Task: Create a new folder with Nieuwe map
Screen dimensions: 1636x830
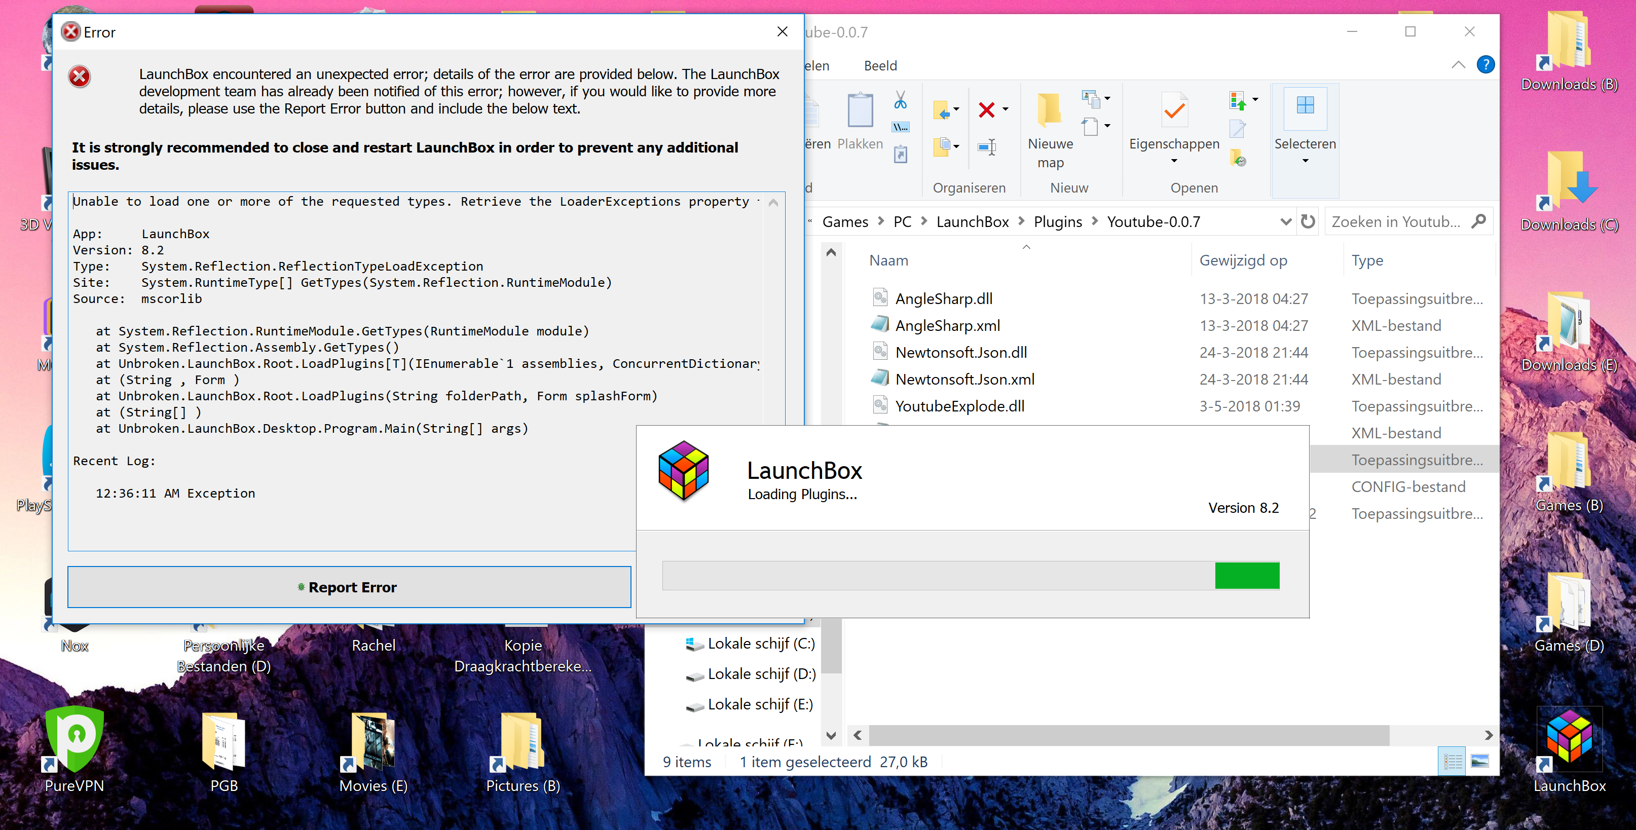Action: pyautogui.click(x=1051, y=130)
